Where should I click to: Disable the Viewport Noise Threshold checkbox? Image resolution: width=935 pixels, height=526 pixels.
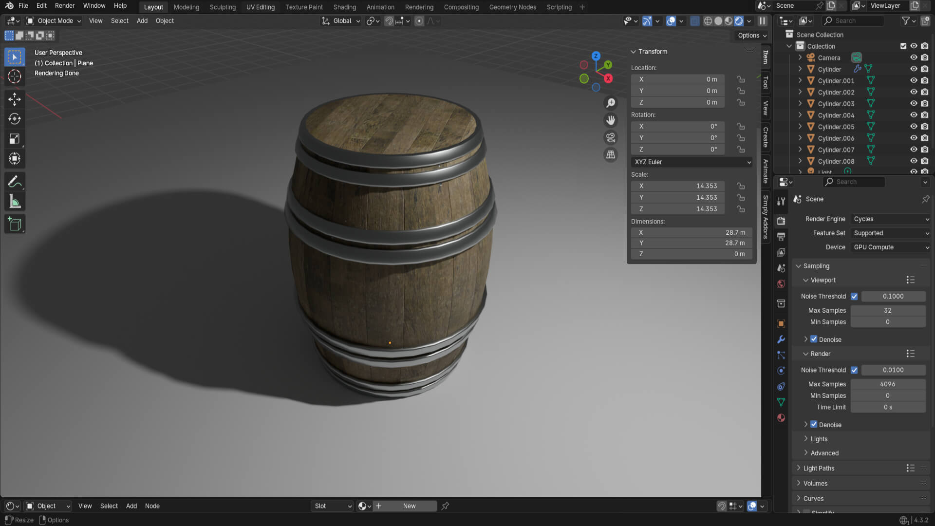854,296
